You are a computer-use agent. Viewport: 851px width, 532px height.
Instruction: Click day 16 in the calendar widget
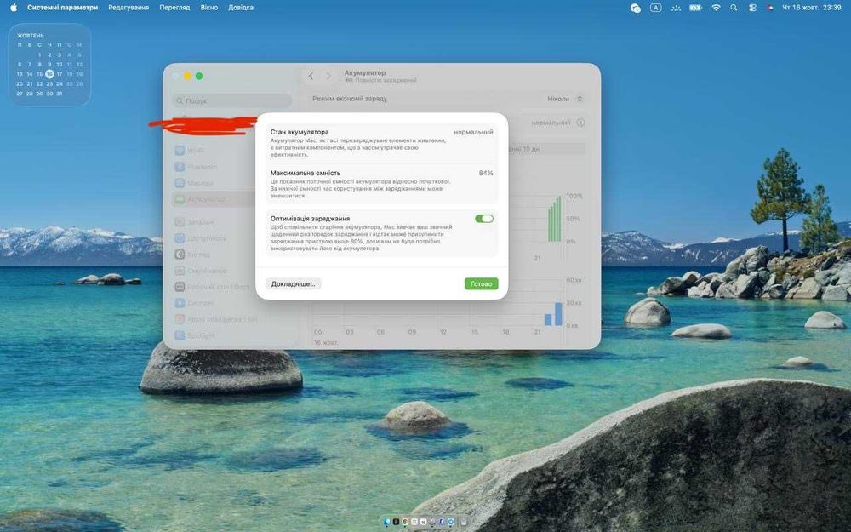49,74
